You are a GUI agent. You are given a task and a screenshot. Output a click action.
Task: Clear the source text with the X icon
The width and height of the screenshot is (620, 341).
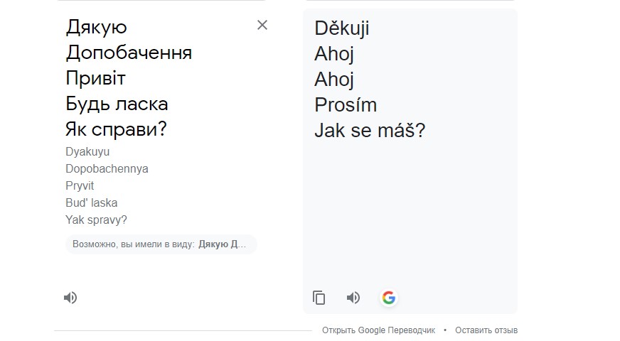[x=262, y=26]
